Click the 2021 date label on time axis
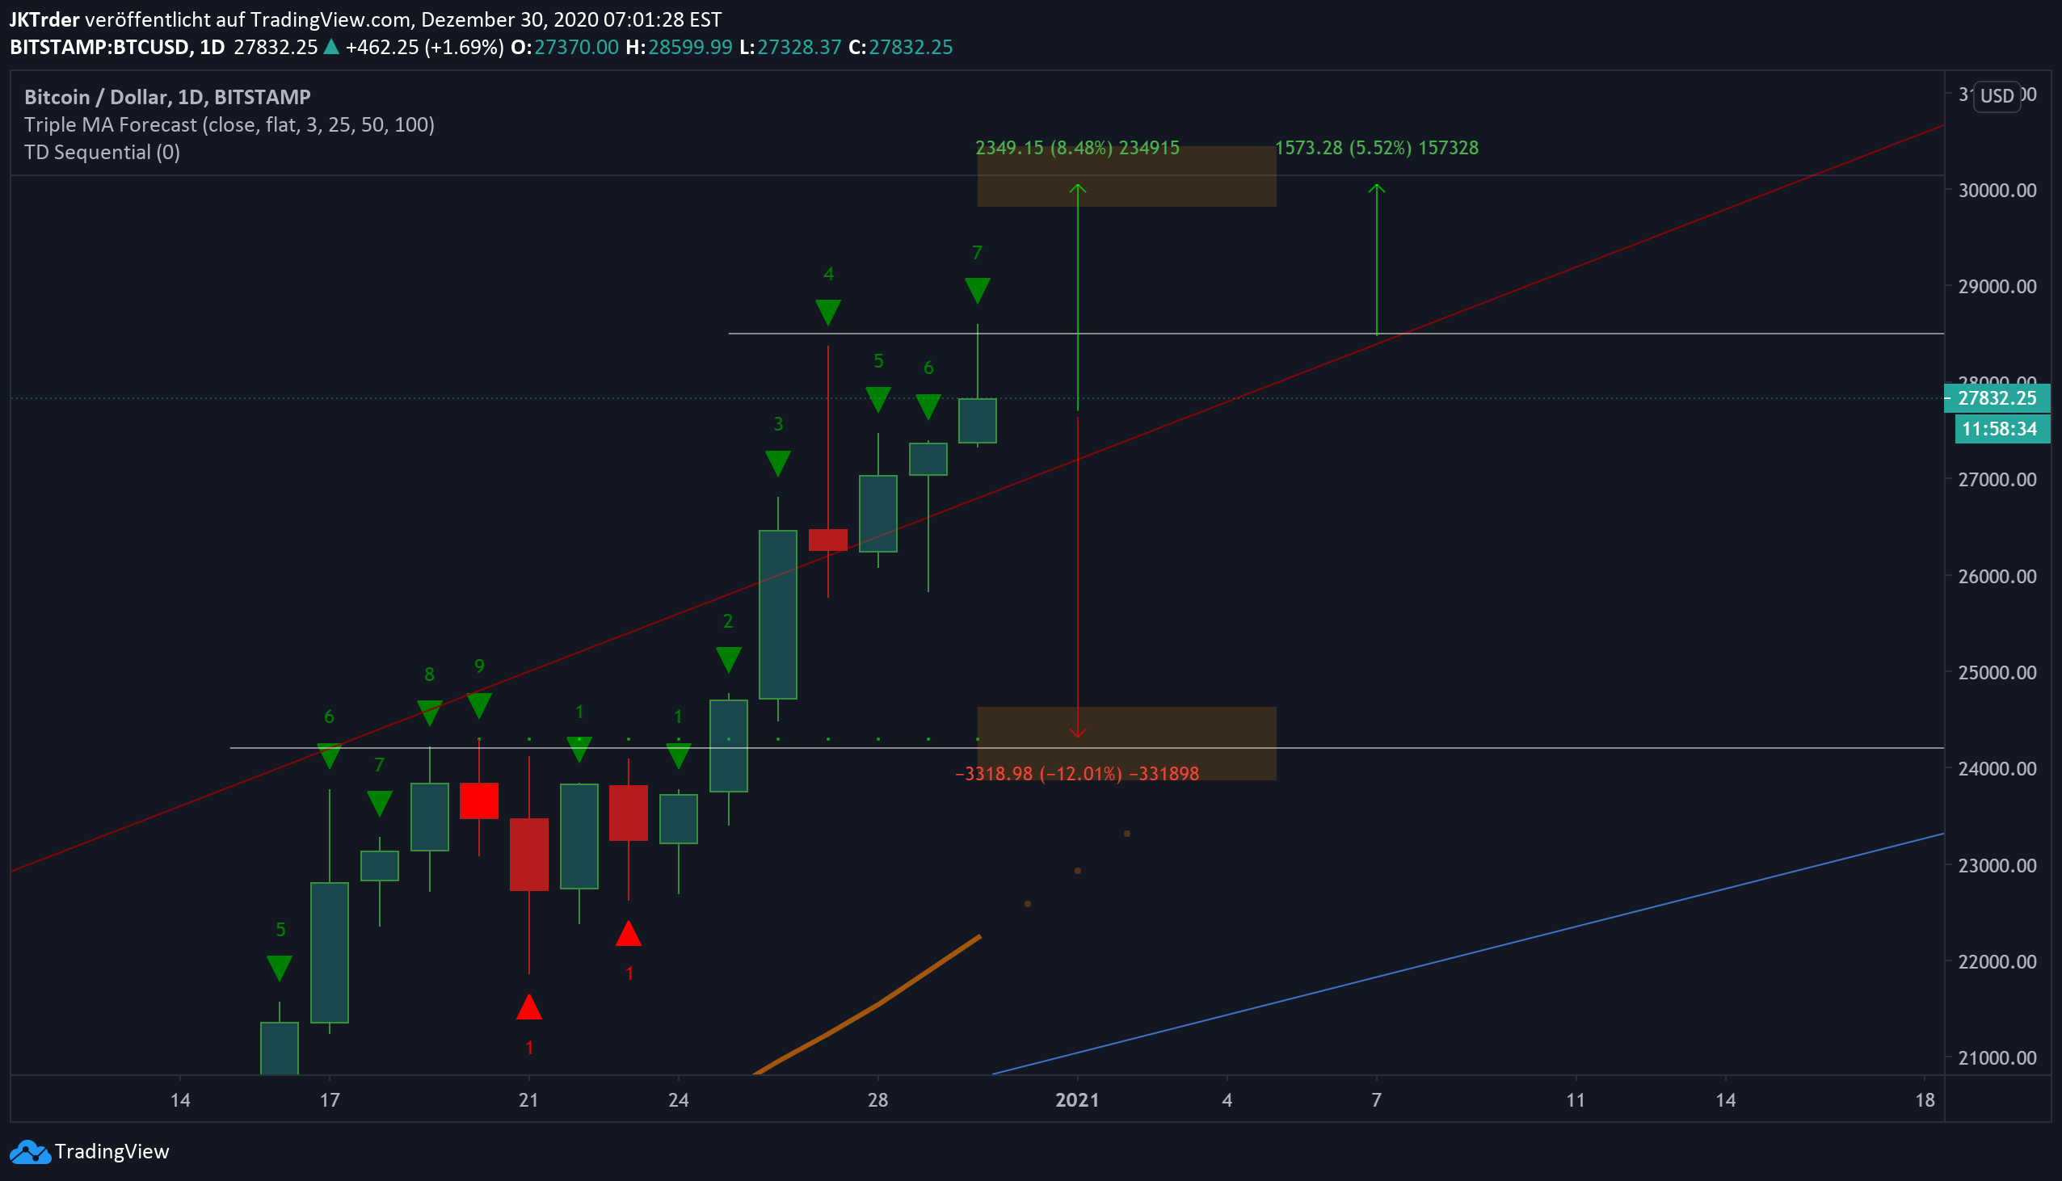Viewport: 2062px width, 1181px height. coord(1076,1101)
